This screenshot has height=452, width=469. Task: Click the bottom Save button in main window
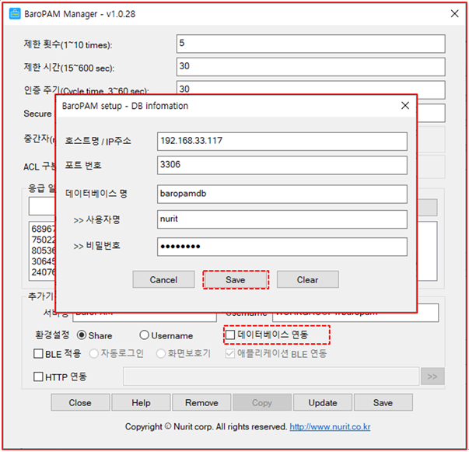pyautogui.click(x=383, y=403)
